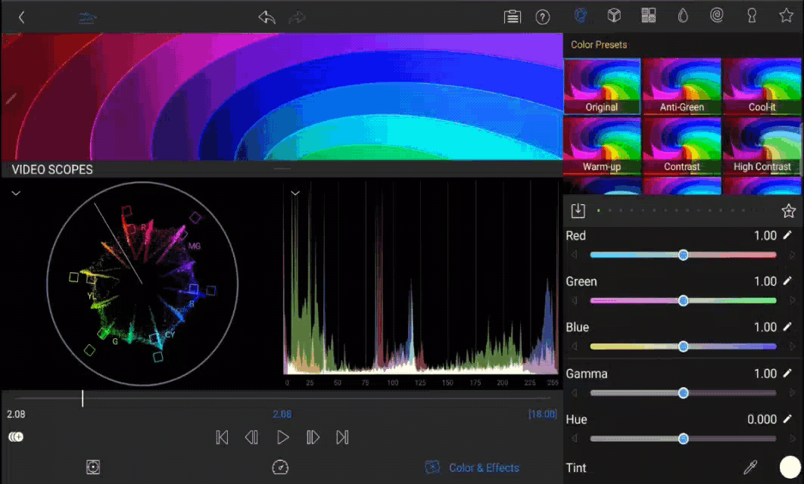Select the 3D cube tab icon
The height and width of the screenshot is (484, 804).
click(614, 16)
